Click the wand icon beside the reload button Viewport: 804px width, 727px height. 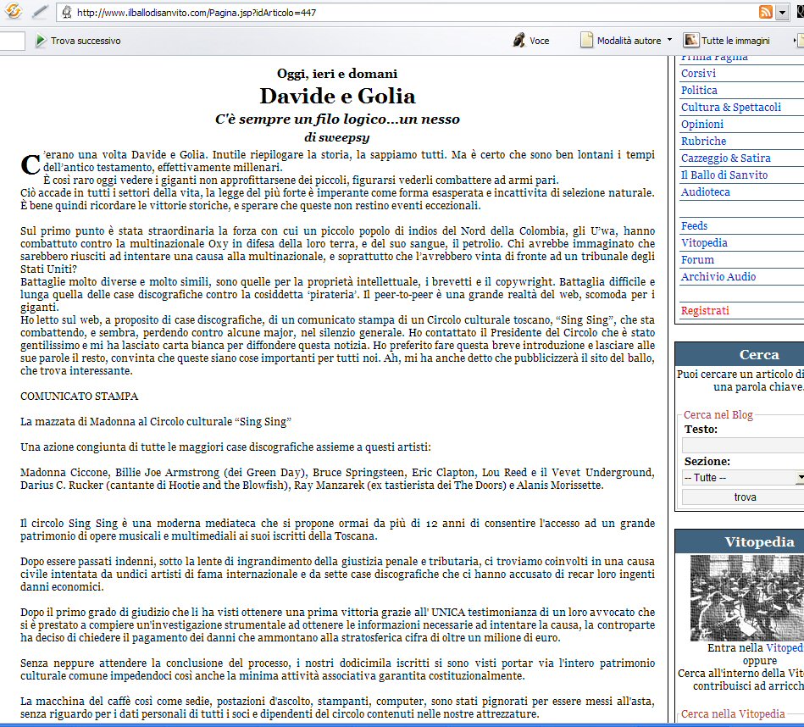(x=40, y=12)
